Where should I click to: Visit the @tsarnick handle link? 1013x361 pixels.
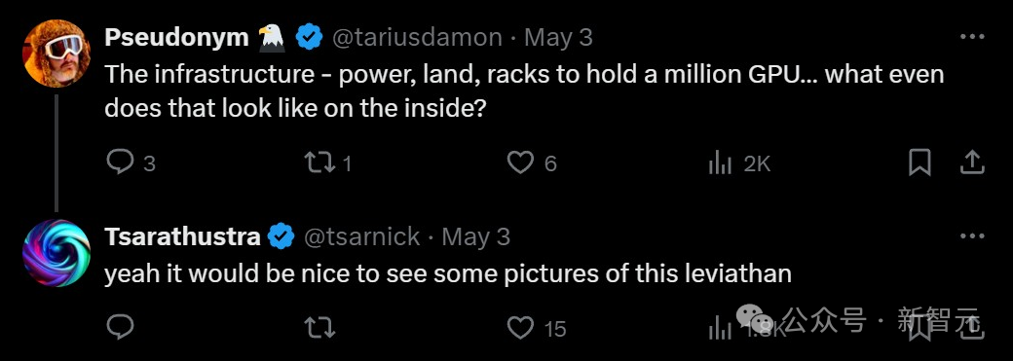coord(361,237)
